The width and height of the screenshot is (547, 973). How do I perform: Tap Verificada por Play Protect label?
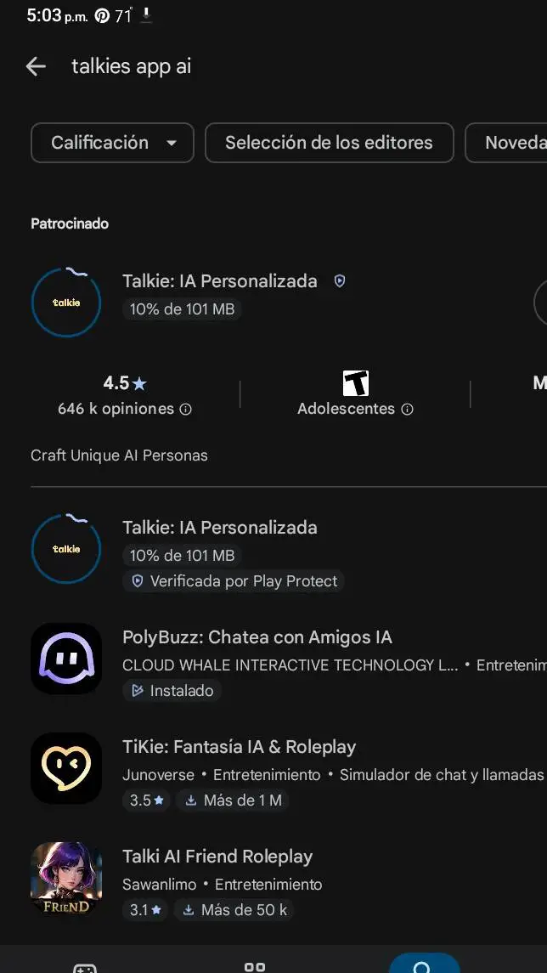click(234, 581)
